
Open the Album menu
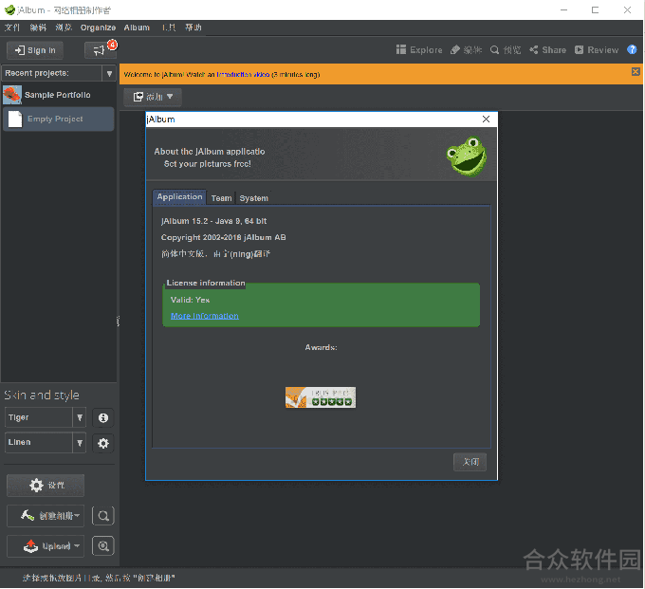pyautogui.click(x=137, y=28)
